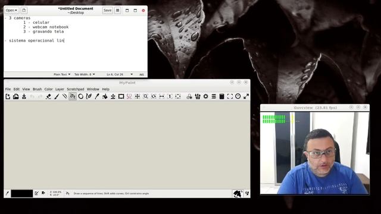Click the edit-pencil icon beside the color swatch
The image size is (381, 214).
36,193
